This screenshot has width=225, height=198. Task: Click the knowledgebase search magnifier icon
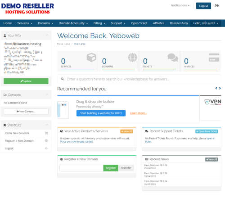pyautogui.click(x=63, y=79)
